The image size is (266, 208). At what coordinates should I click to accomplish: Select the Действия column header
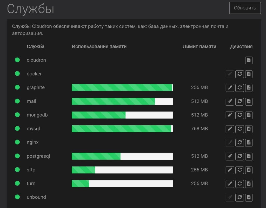point(241,47)
